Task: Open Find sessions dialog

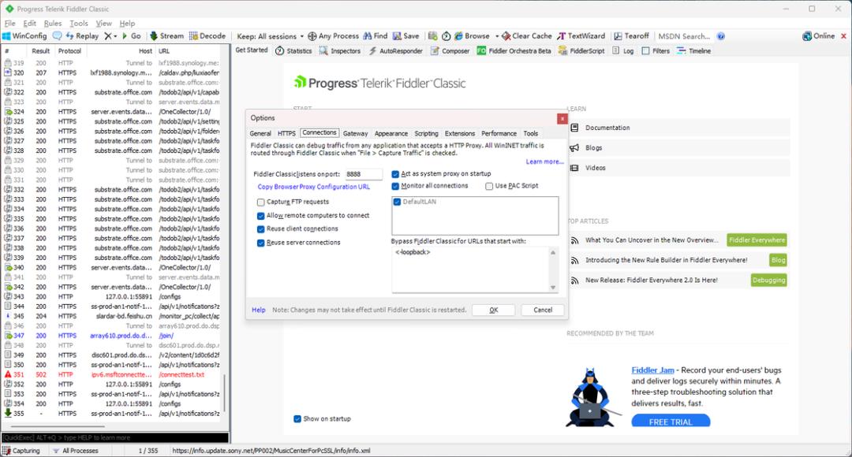Action: click(376, 35)
